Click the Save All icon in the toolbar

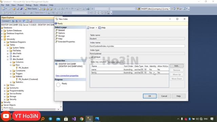pyautogui.click(x=21, y=9)
